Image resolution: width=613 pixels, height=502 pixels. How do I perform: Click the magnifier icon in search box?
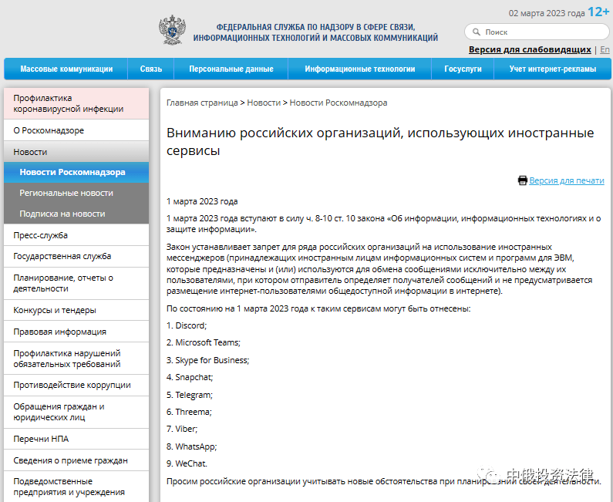coord(477,32)
